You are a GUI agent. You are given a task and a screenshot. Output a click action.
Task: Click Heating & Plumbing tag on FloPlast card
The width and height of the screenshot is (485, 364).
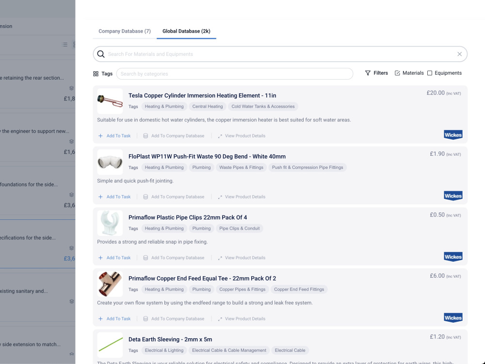click(164, 167)
